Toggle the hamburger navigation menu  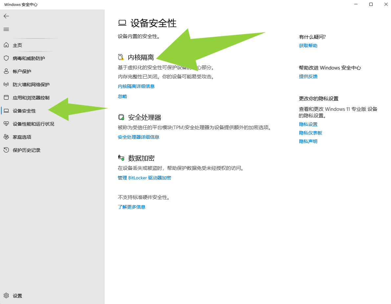click(6, 30)
